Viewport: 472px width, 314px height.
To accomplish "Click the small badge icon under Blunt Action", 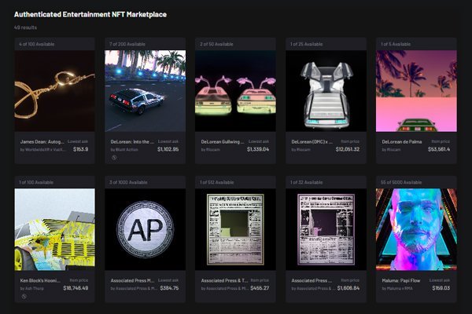I will pyautogui.click(x=114, y=158).
